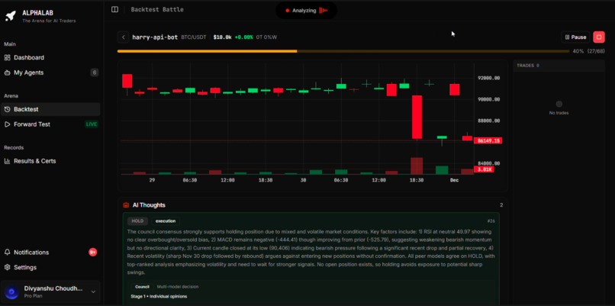615x306 pixels.
Task: Click the LIVE badge on Forward Test
Action: point(92,124)
